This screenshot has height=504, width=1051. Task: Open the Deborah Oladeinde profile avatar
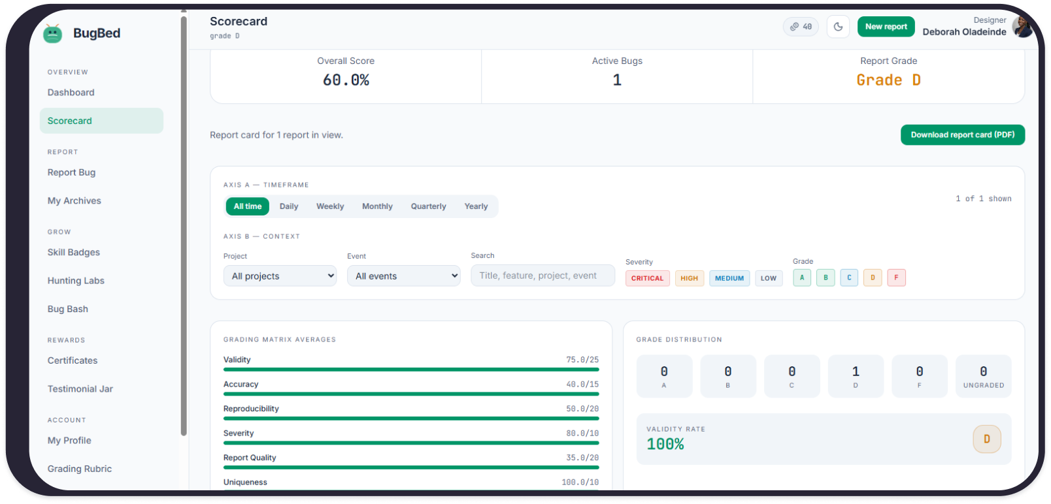click(x=1022, y=27)
